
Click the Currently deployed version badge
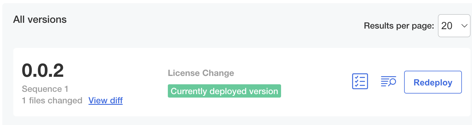pyautogui.click(x=224, y=91)
